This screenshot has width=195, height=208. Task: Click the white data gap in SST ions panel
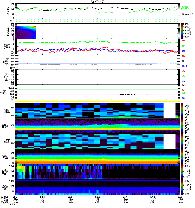170,111
